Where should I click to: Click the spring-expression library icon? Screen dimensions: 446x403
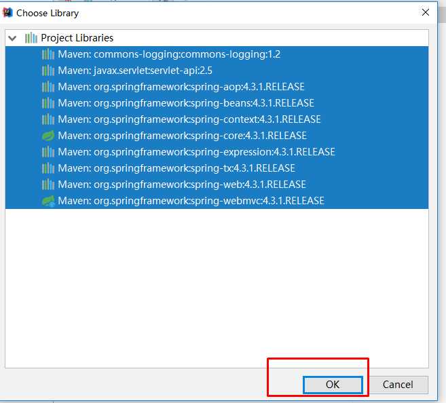pyautogui.click(x=48, y=152)
